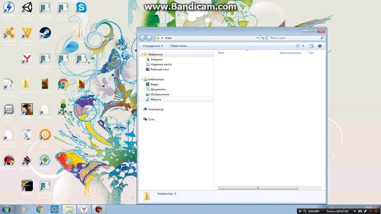Open the Музыка library
Image resolution: width=381 pixels, height=214 pixels.
coord(155,99)
